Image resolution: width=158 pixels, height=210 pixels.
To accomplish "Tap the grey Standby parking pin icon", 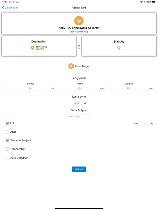I will tap(119, 48).
